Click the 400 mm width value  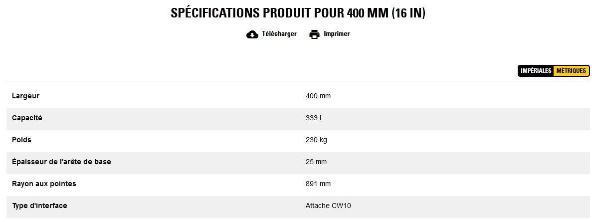tap(318, 96)
